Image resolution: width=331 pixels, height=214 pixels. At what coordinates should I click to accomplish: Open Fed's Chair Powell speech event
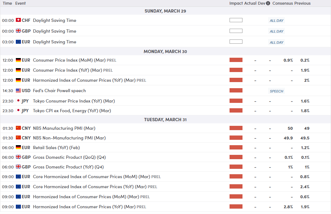tap(59, 91)
